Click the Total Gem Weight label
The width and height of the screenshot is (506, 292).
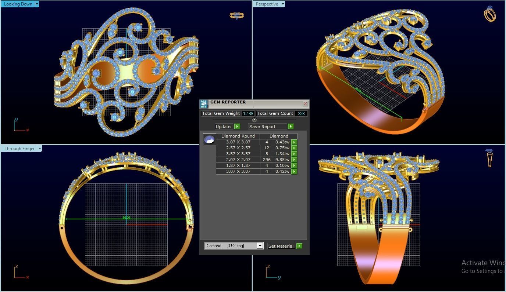tap(221, 114)
